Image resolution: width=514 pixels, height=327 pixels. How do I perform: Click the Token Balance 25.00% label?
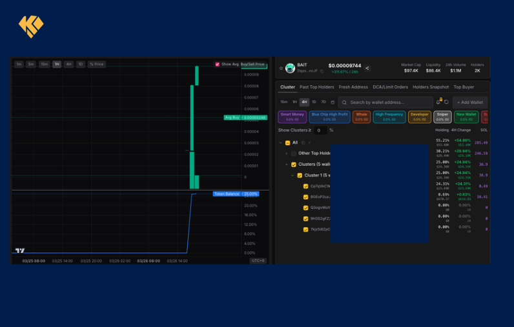pyautogui.click(x=236, y=194)
